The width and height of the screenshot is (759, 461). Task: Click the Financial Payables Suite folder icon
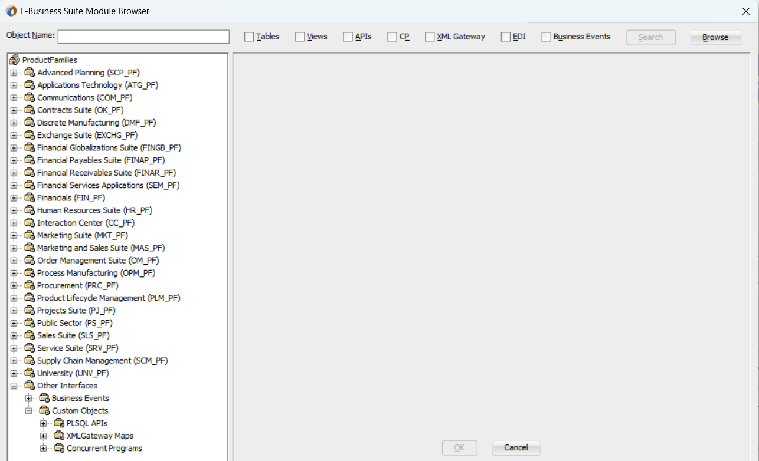pos(30,160)
